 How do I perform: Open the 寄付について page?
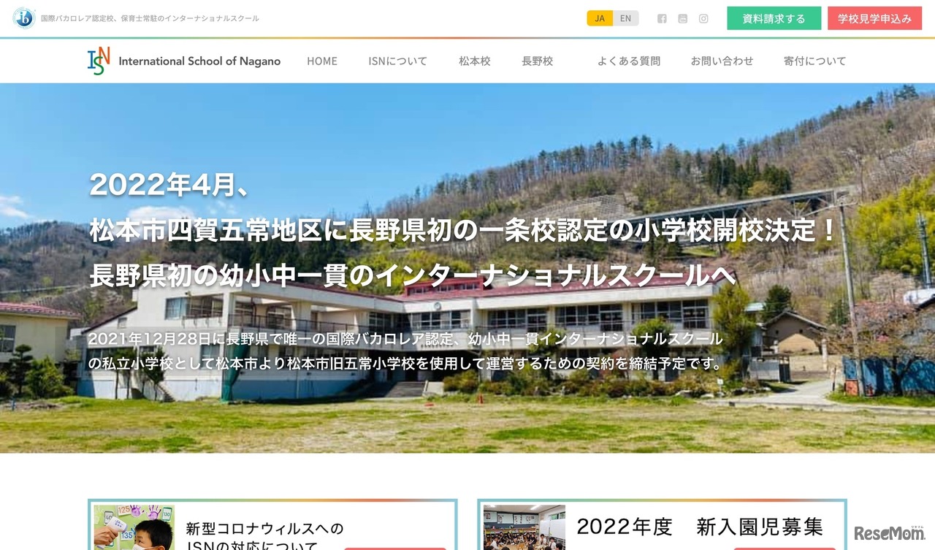815,61
